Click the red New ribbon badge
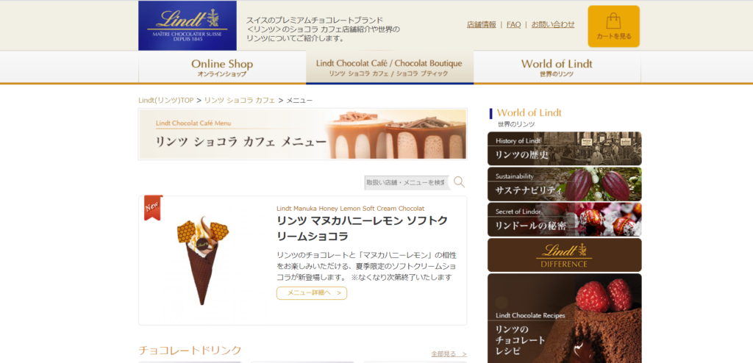Screen dimensions: 753x363 (x=153, y=207)
